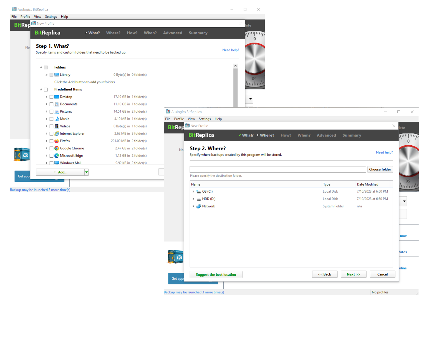This screenshot has height=341, width=444.
Task: Click the Videos film icon
Action: (57, 126)
